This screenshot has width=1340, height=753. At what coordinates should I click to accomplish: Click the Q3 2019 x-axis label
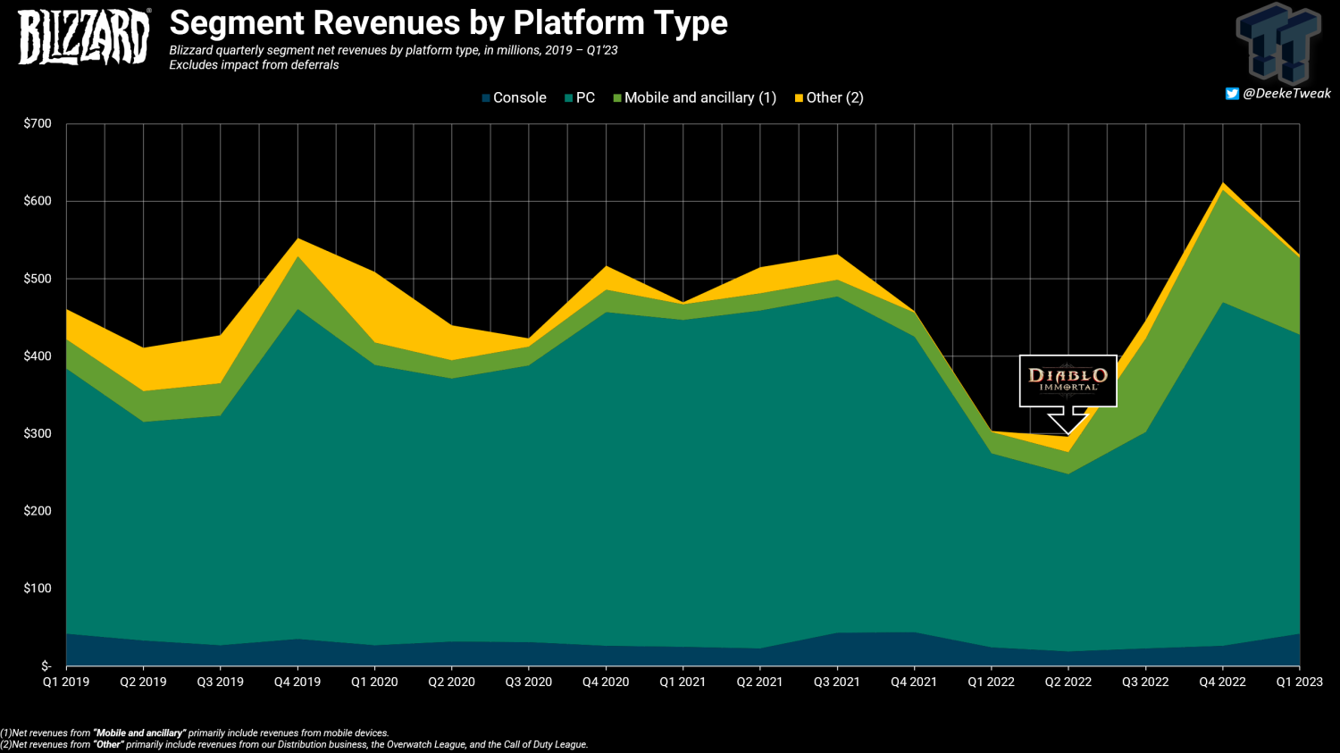[221, 682]
